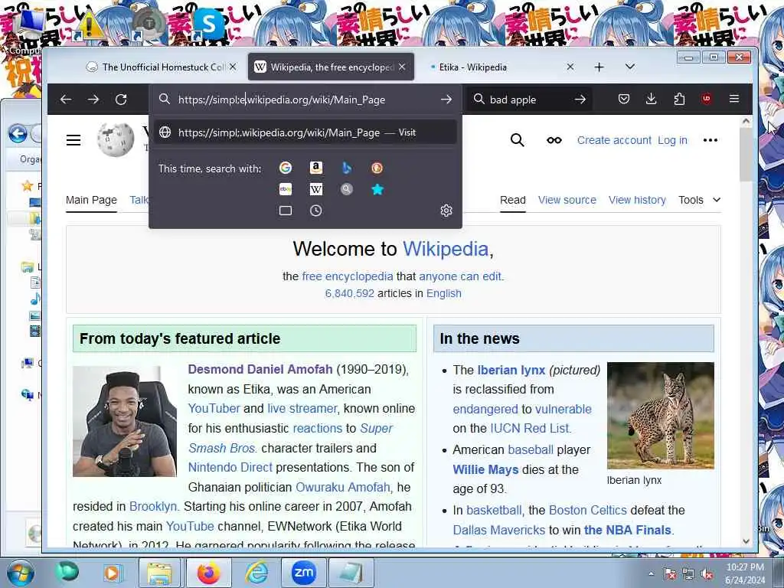Open the Pocket save icon in toolbar
The image size is (784, 588).
tap(623, 99)
